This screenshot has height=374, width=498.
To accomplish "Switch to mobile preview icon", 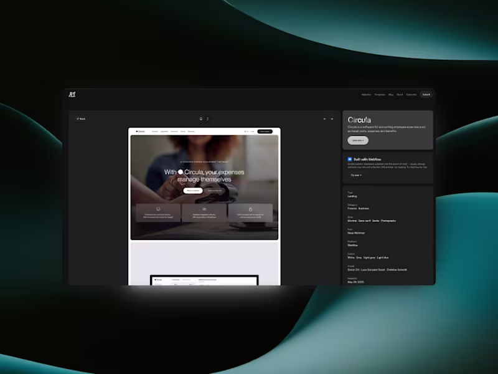I will point(208,119).
